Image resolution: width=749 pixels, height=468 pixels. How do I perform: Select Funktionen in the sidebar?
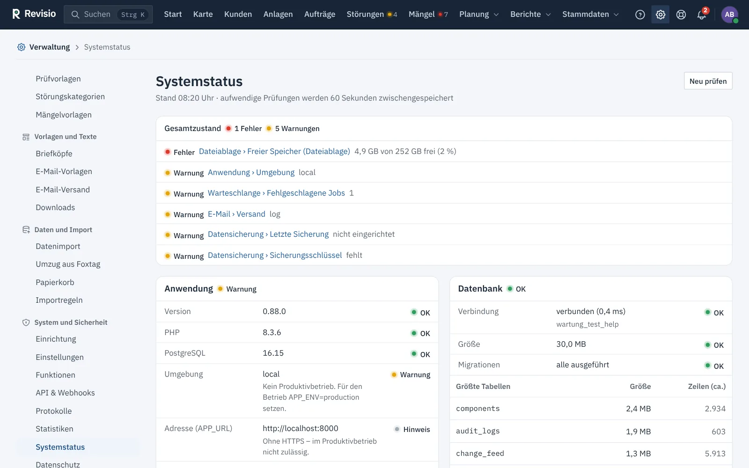point(55,375)
